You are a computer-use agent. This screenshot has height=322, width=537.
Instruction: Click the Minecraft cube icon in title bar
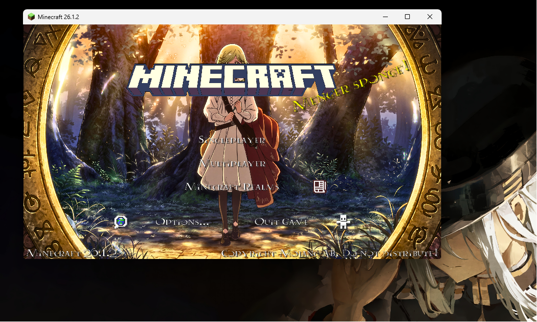pos(31,17)
